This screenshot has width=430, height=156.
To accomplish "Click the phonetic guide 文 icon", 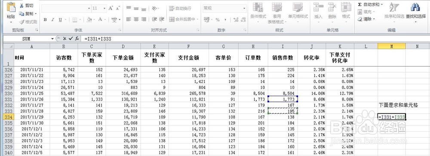I will click(114, 20).
